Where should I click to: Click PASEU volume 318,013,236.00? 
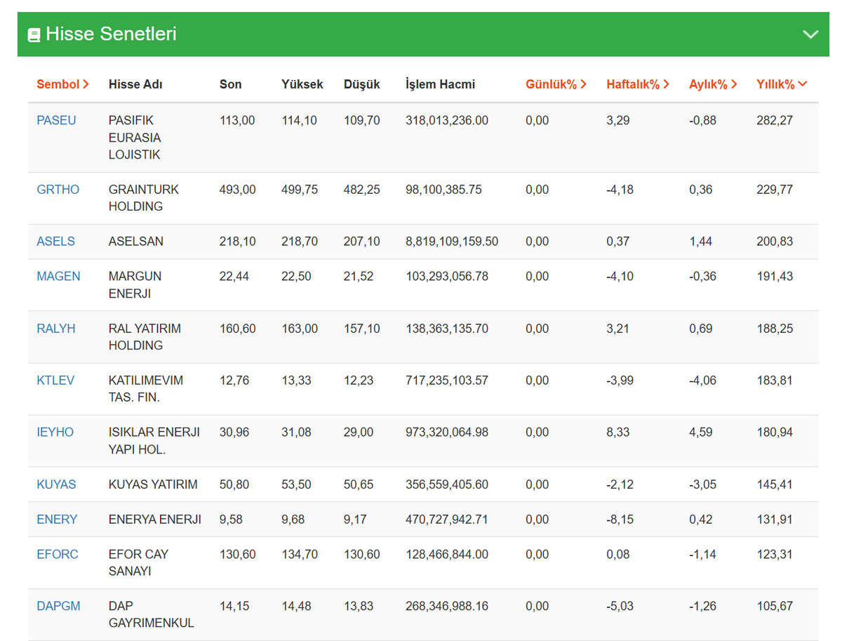click(x=447, y=121)
